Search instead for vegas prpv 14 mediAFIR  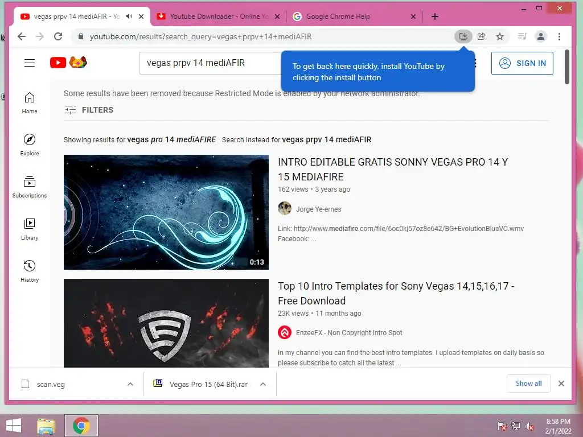326,140
